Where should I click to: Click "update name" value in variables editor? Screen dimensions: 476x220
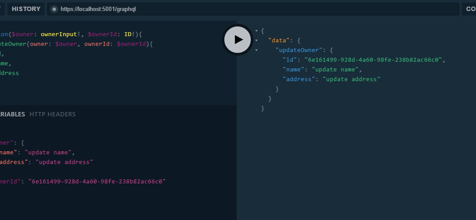click(x=49, y=152)
